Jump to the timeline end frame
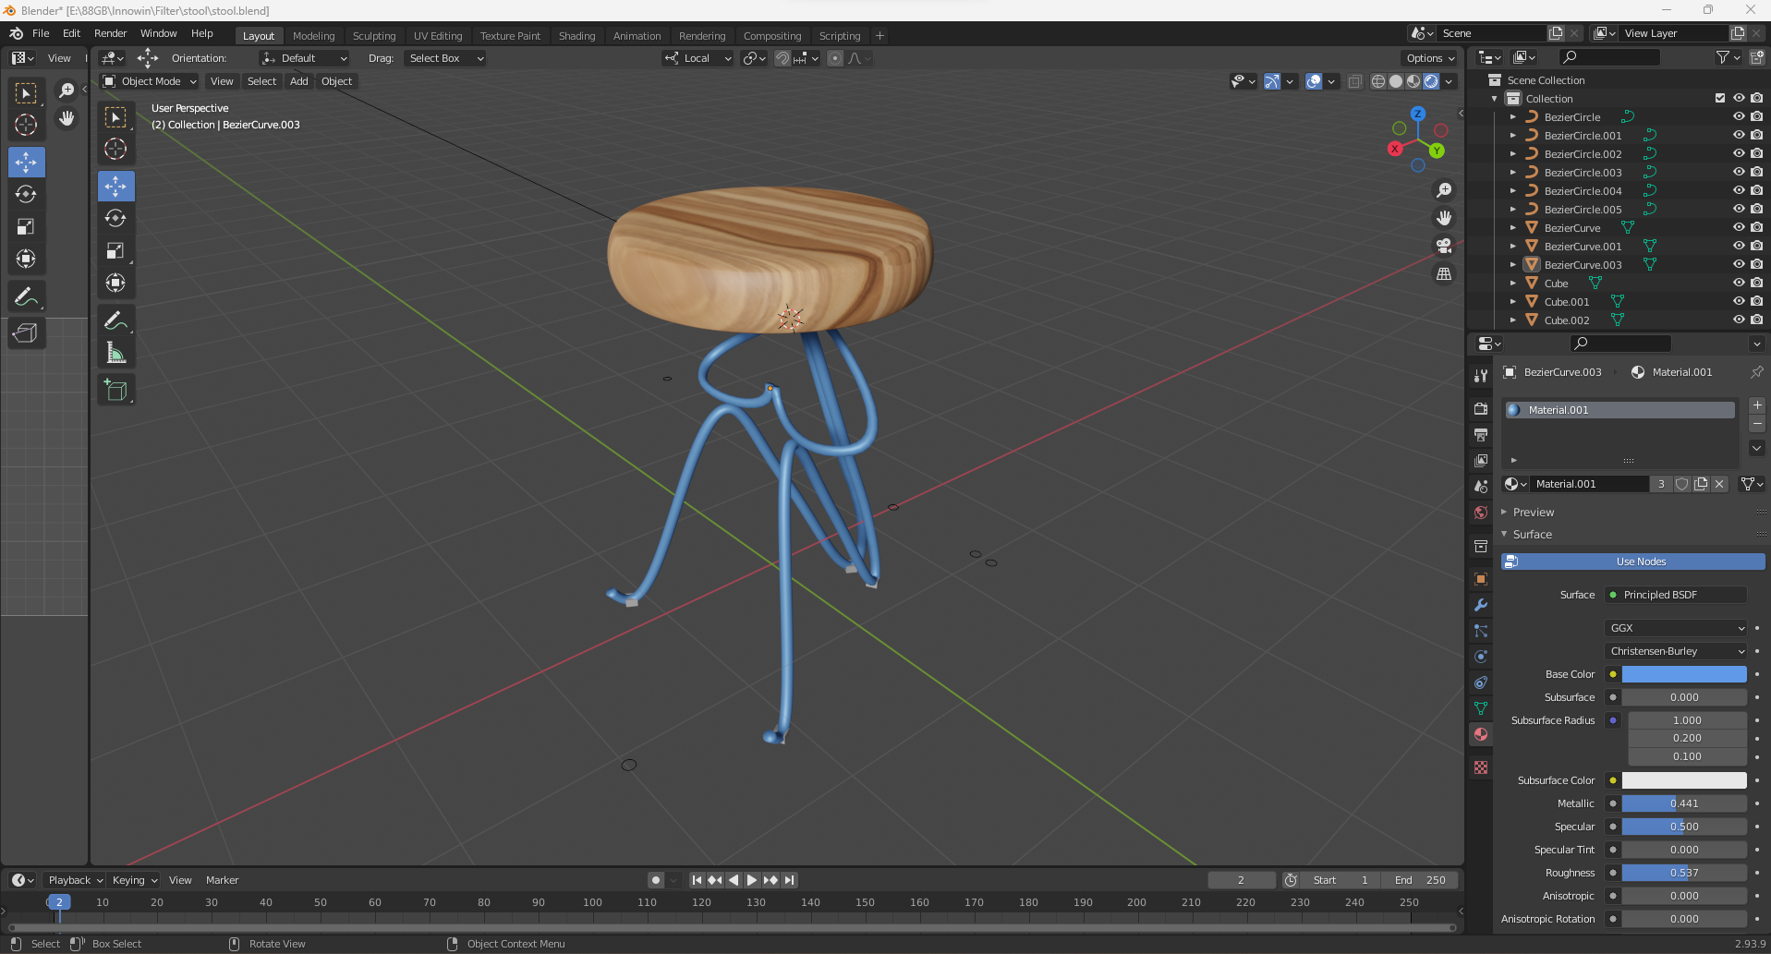The image size is (1771, 954). [789, 880]
